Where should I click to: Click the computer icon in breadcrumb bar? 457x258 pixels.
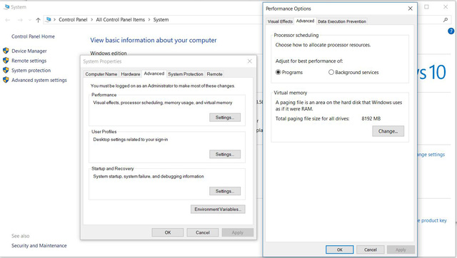49,19
